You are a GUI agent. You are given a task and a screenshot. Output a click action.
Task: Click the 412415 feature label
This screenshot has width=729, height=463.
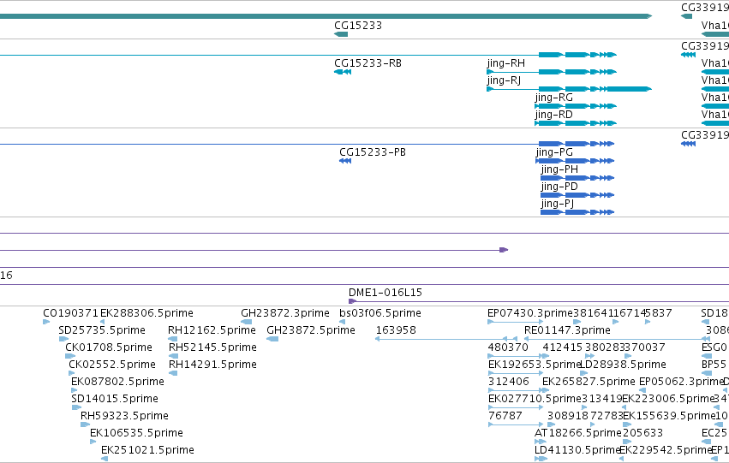(x=563, y=347)
